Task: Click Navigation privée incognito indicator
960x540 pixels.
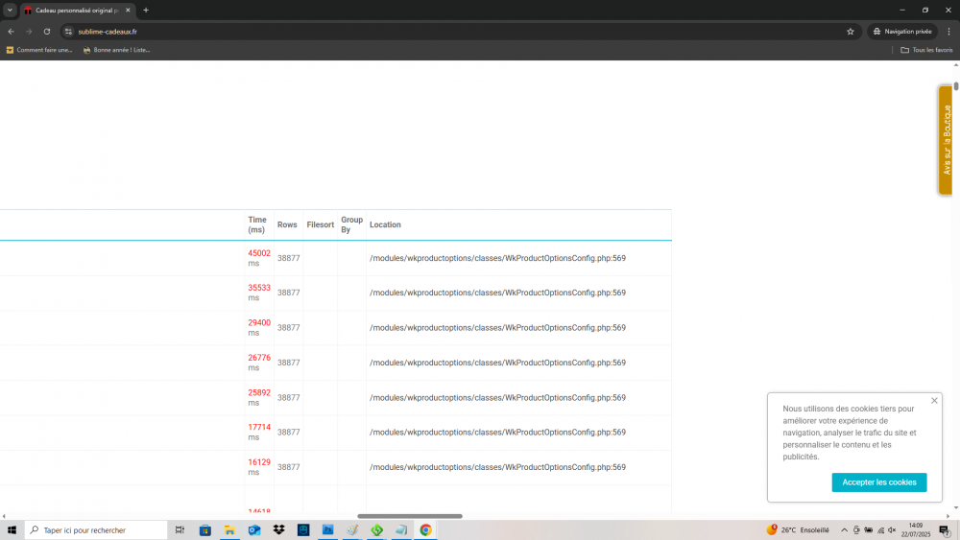Action: coord(902,32)
